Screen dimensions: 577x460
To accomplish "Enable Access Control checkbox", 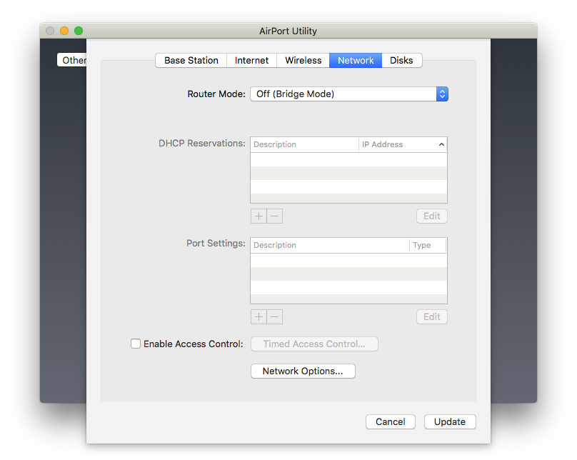I will 136,344.
